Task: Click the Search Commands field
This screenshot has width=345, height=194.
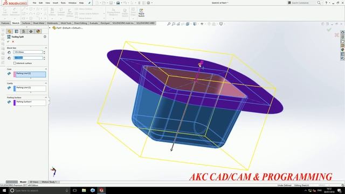Action: 304,3
